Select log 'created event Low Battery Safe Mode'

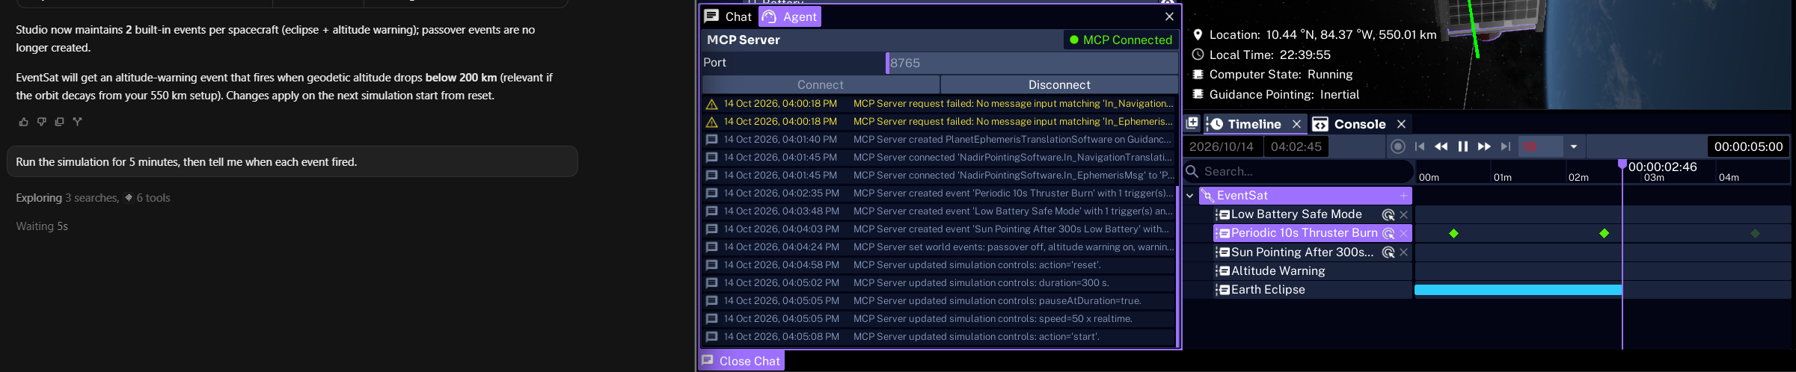[938, 211]
